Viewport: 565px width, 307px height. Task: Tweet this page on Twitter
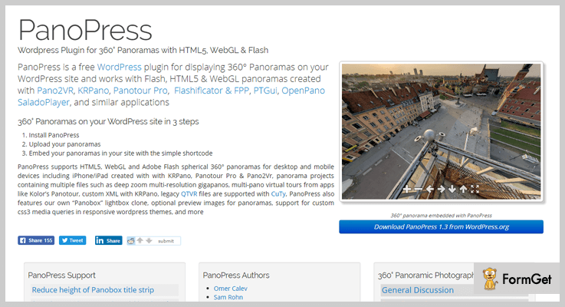tap(72, 240)
